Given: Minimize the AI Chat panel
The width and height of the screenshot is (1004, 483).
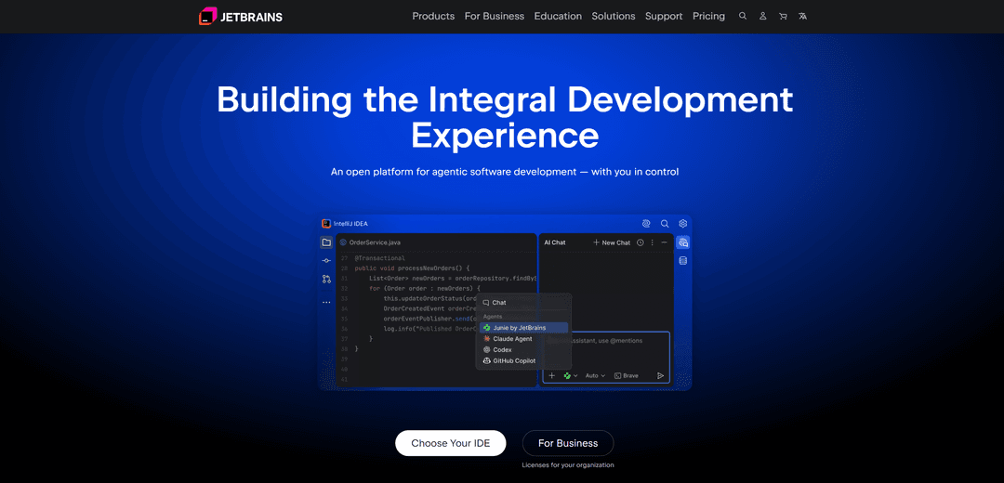Looking at the screenshot, I should click(664, 242).
